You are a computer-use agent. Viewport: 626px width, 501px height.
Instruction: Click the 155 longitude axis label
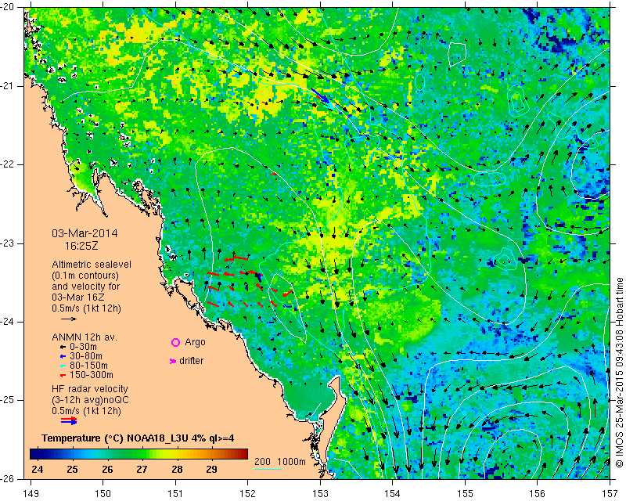pyautogui.click(x=465, y=494)
